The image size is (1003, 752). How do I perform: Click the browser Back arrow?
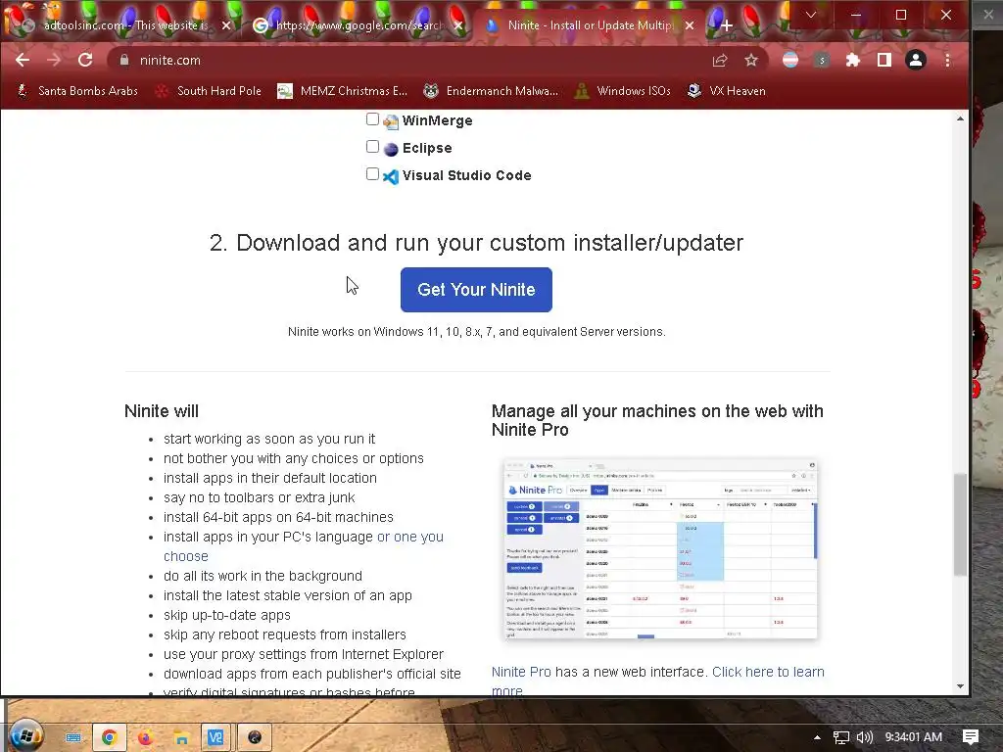(x=23, y=60)
